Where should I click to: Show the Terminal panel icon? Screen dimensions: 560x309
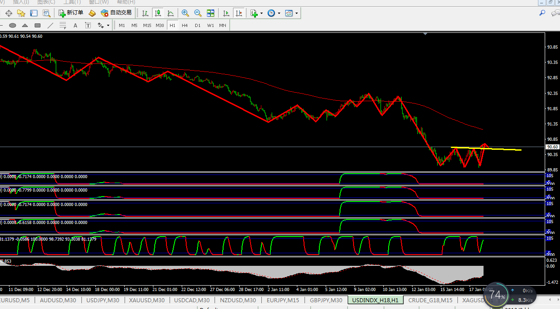pos(34,13)
